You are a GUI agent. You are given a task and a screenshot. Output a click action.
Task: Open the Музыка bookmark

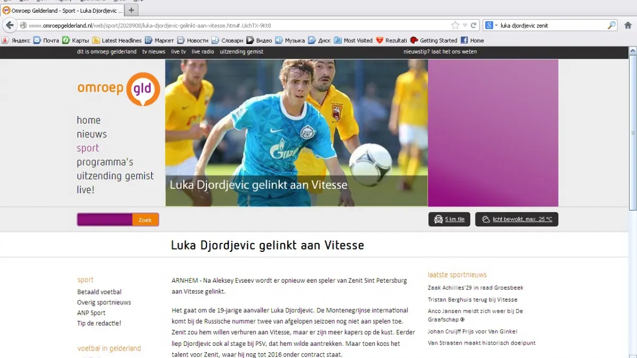coord(290,40)
